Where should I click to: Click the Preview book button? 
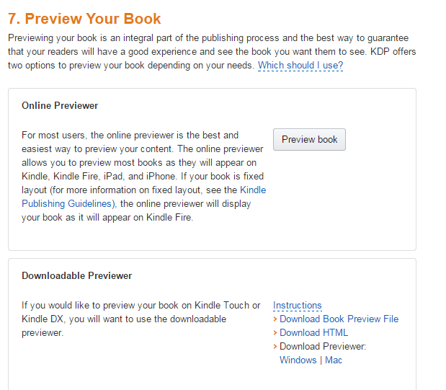309,139
